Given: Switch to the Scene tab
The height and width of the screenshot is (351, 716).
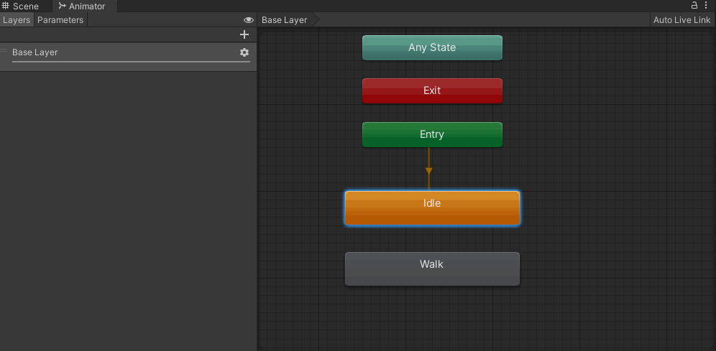Looking at the screenshot, I should (x=21, y=6).
